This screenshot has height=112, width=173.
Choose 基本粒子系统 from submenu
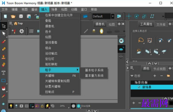pyautogui.click(x=94, y=70)
